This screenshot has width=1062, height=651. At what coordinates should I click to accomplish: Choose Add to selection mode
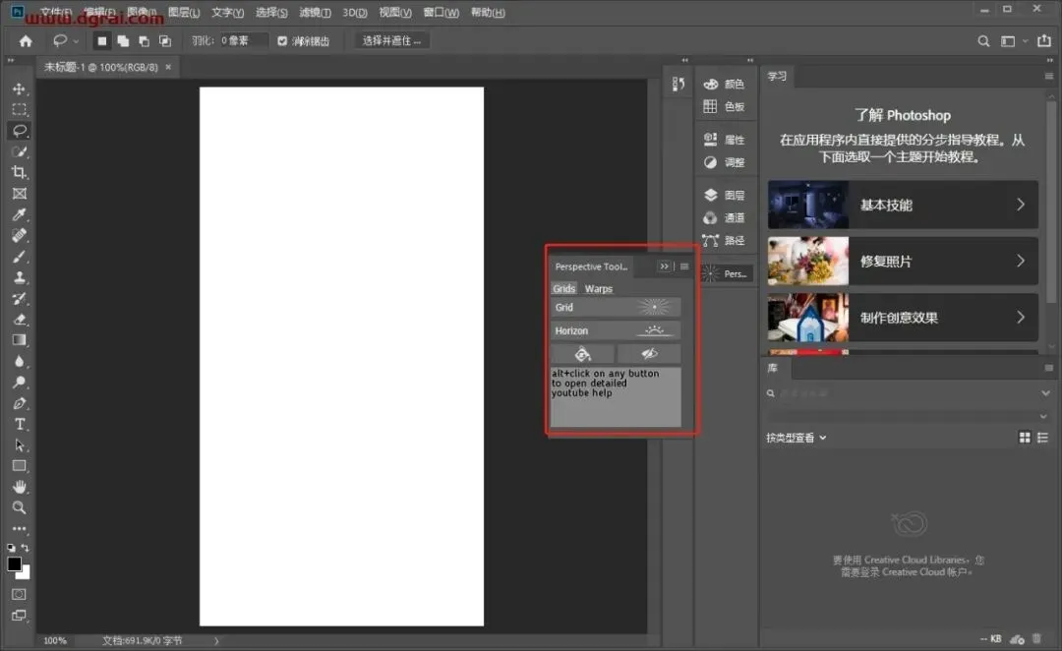click(123, 41)
